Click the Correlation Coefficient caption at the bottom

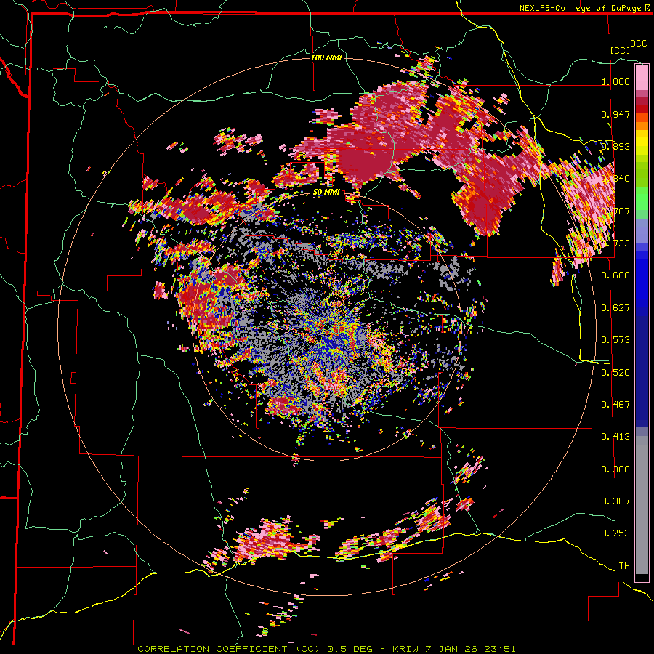click(326, 649)
